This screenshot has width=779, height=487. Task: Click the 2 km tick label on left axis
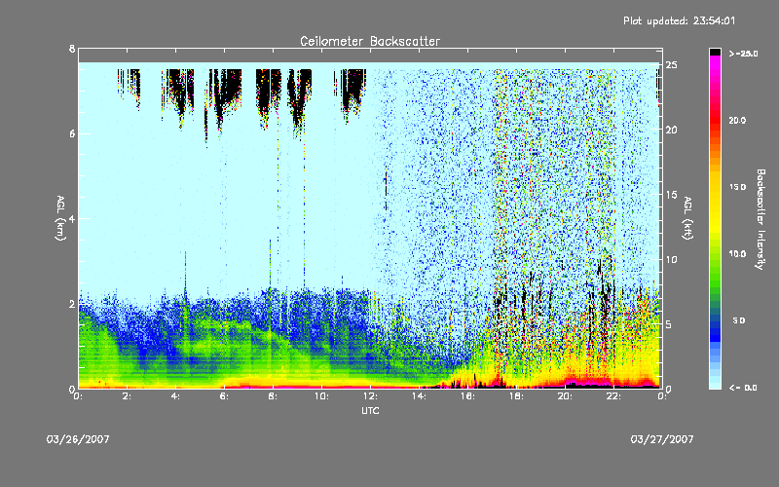(72, 304)
